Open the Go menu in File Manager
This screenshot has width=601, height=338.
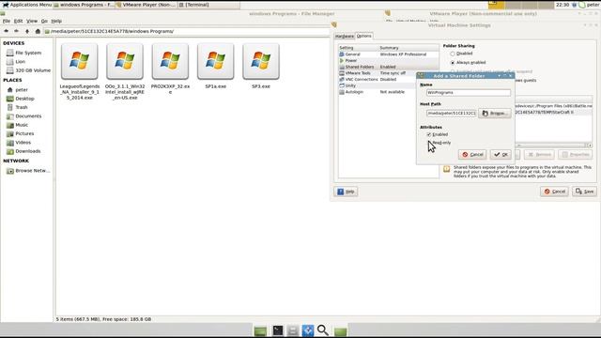[44, 21]
